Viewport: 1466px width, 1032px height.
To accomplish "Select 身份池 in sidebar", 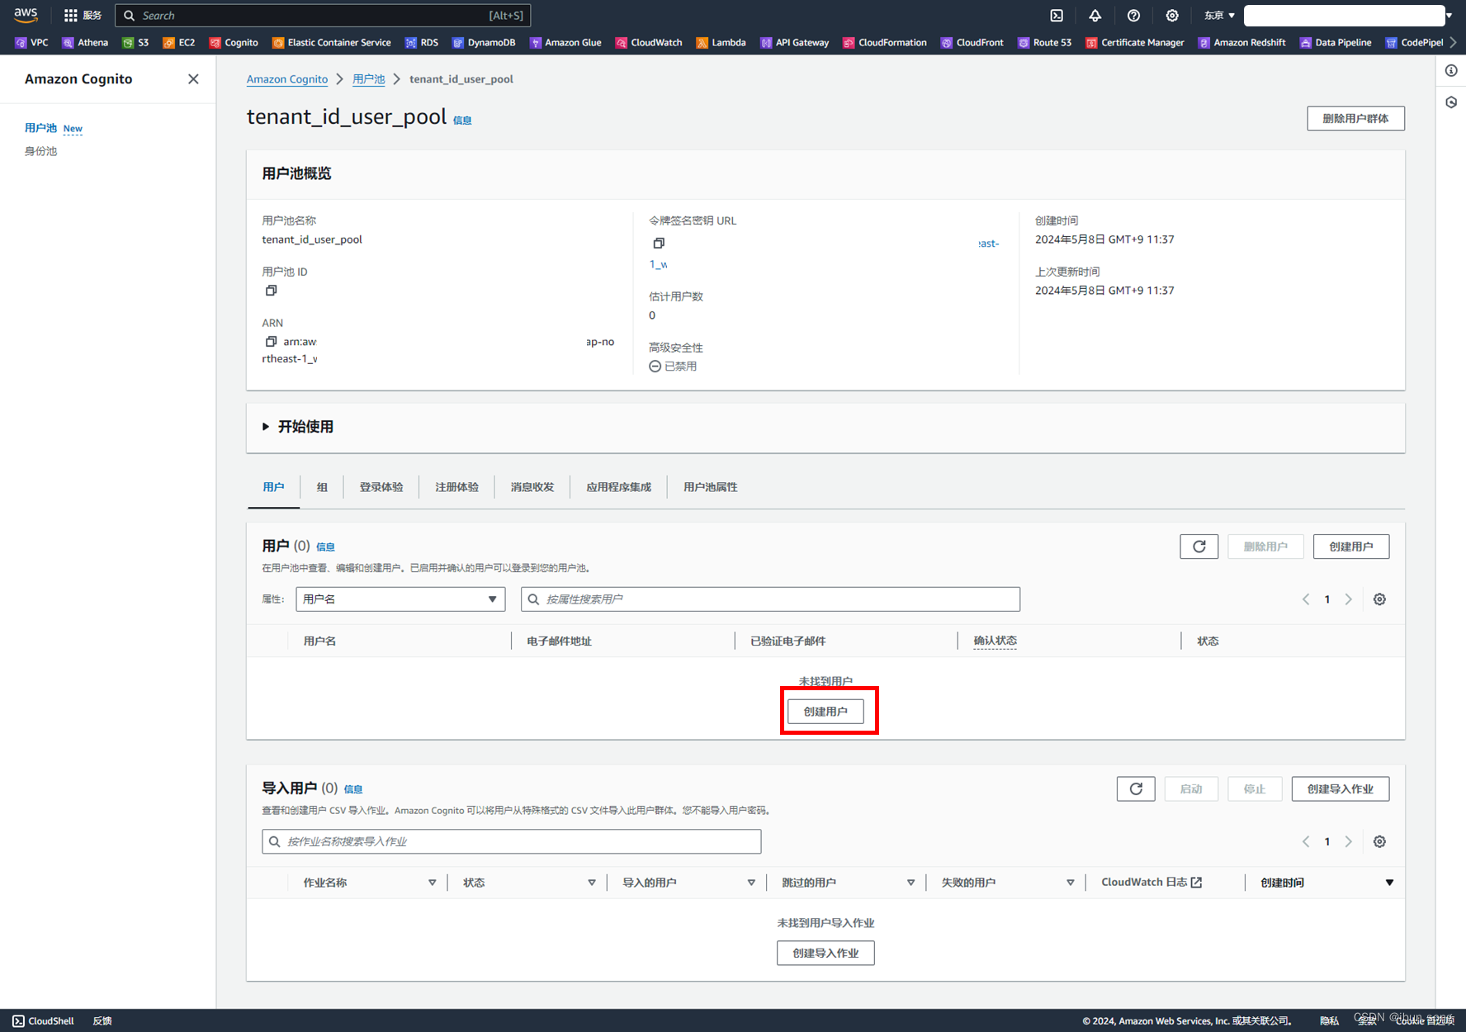I will (x=40, y=151).
